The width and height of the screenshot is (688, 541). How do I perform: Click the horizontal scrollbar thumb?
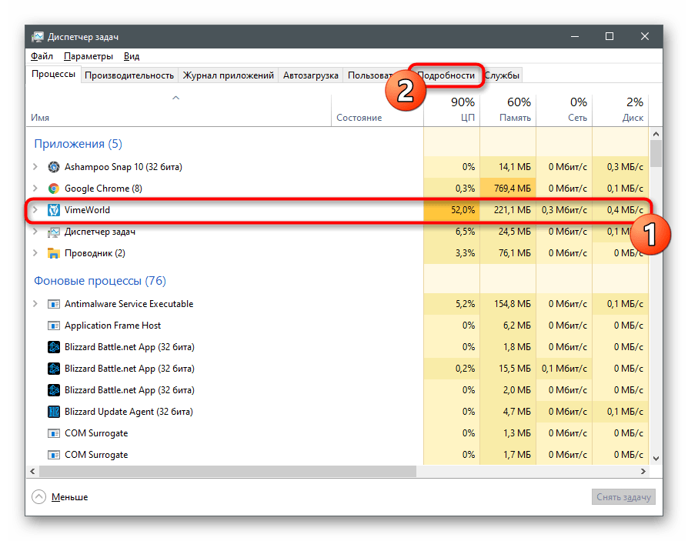(x=227, y=471)
